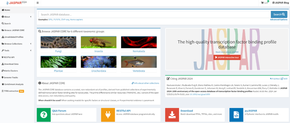
Task: Expand the Tools sidebar submenu
Action: (17, 50)
